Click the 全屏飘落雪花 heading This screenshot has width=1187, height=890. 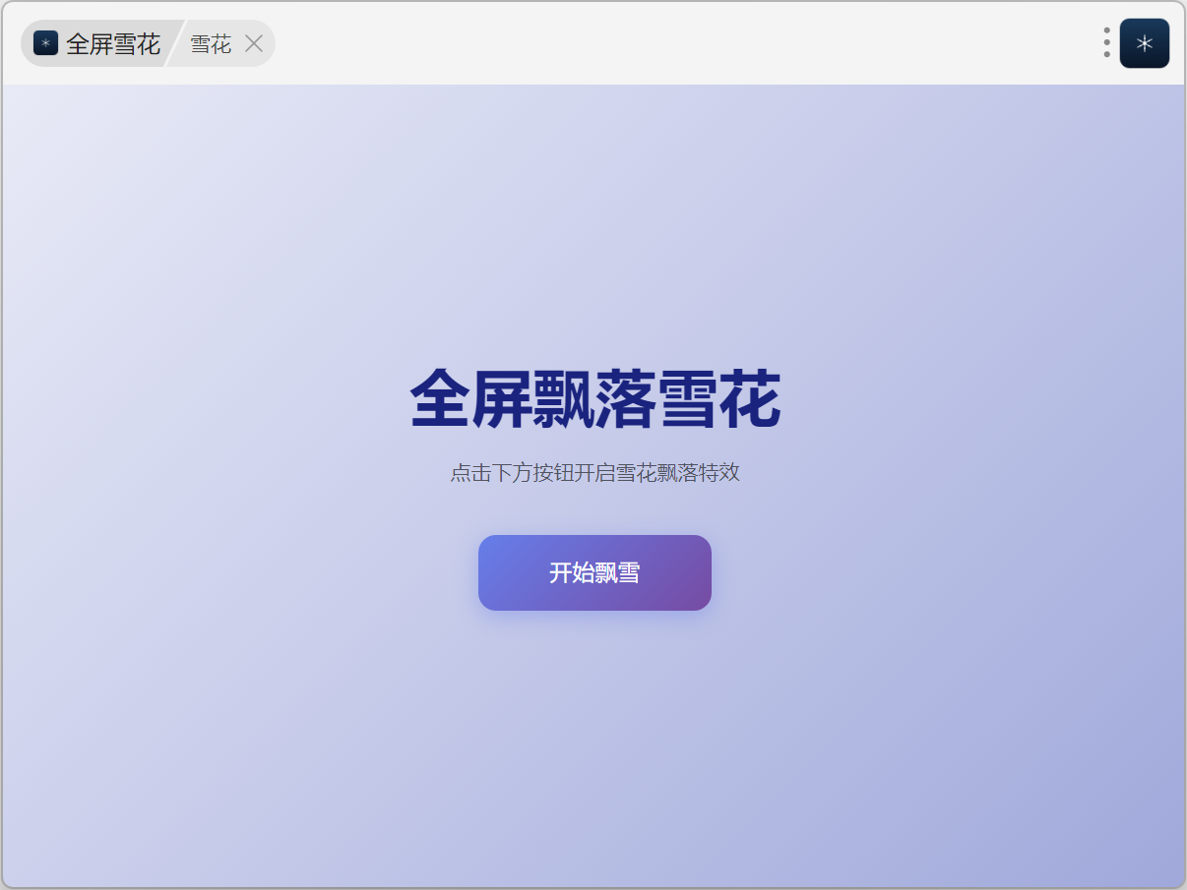(594, 400)
